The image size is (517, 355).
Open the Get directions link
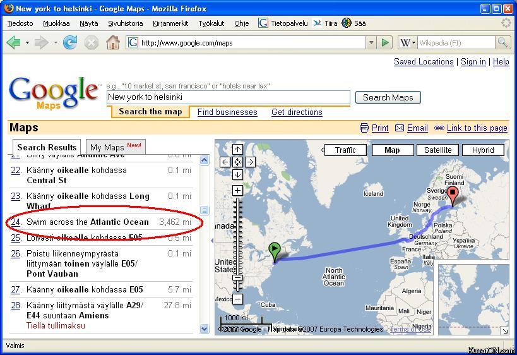click(x=297, y=112)
